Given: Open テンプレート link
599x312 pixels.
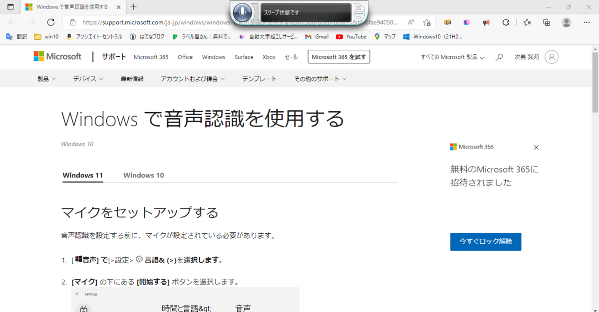Looking at the screenshot, I should pos(260,79).
